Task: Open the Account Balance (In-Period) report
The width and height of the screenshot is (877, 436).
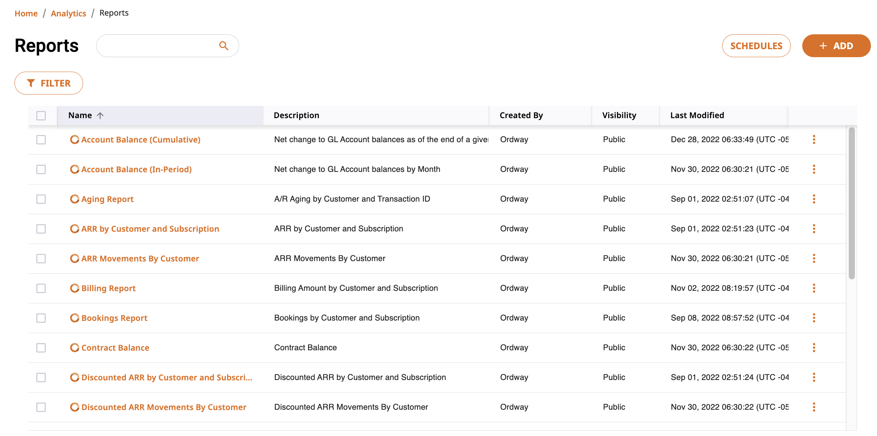Action: 137,169
